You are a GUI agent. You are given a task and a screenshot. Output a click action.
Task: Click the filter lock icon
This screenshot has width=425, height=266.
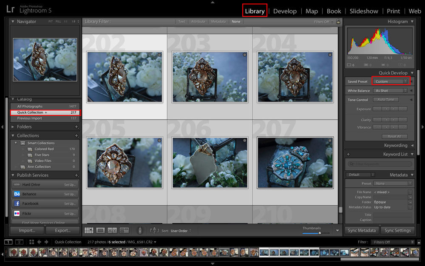click(338, 21)
